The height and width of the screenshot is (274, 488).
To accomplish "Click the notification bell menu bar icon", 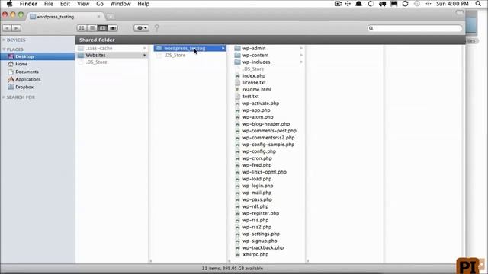I will pyautogui.click(x=358, y=4).
